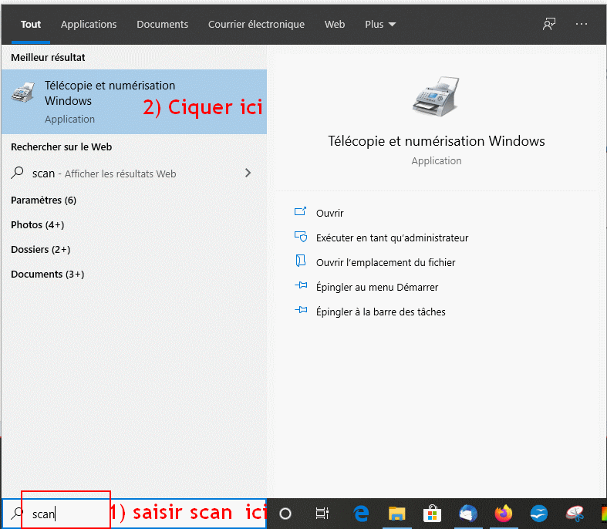Screen dimensions: 607x529
Task: Select scan - Afficher les résultats Web
Action: point(134,174)
